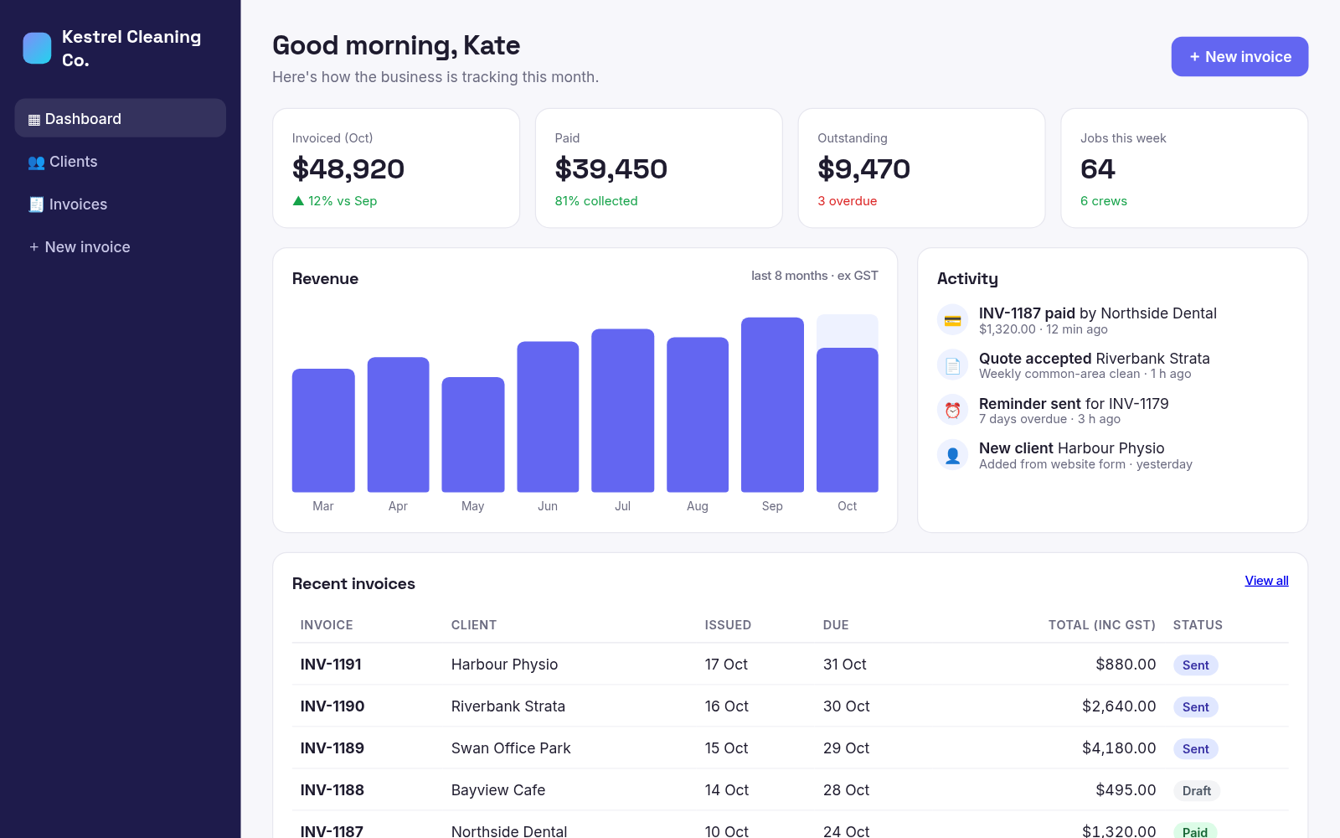Click the Sent badge on Swan Office Park row

[1195, 749]
